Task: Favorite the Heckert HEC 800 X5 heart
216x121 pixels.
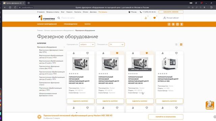Action: click(x=87, y=53)
